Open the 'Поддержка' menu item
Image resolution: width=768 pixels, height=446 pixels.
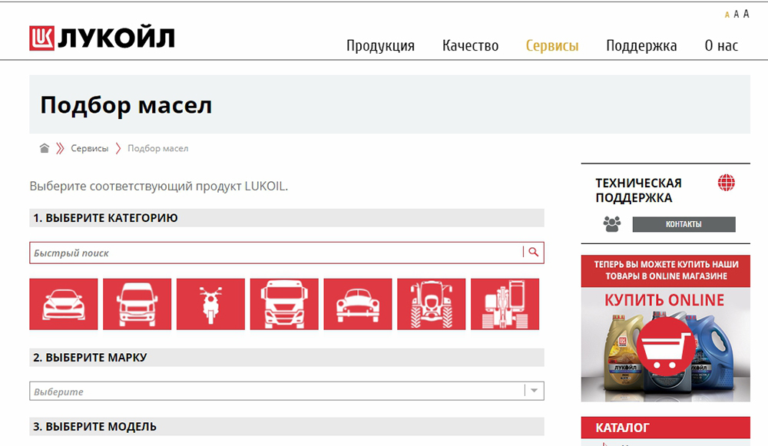[x=641, y=45]
